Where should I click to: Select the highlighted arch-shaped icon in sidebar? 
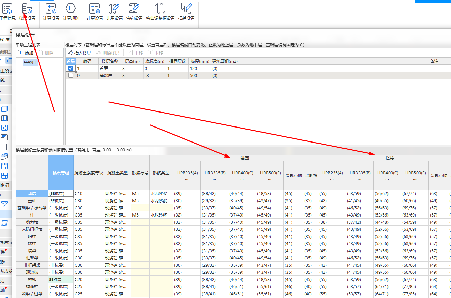(x=4, y=214)
